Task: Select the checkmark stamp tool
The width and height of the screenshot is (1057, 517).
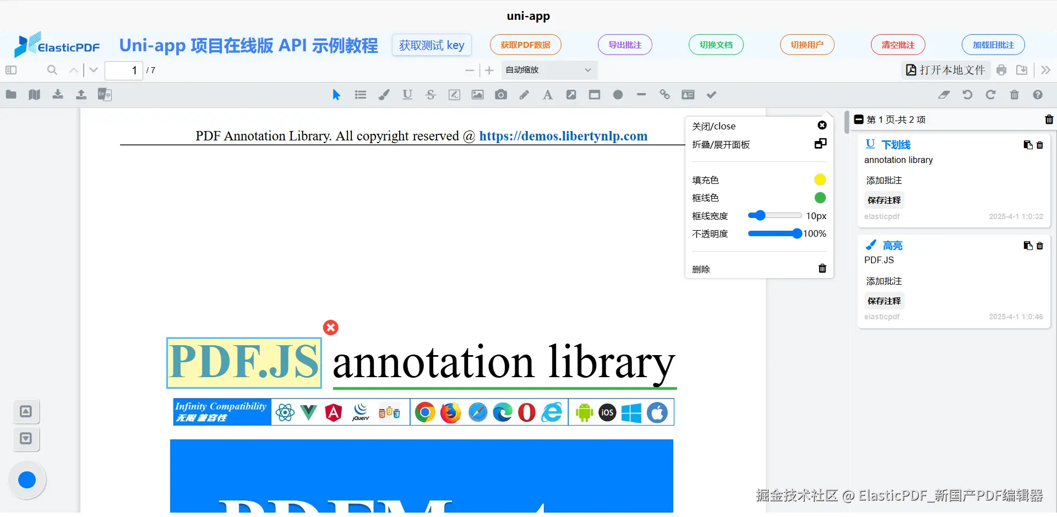Action: pyautogui.click(x=711, y=95)
